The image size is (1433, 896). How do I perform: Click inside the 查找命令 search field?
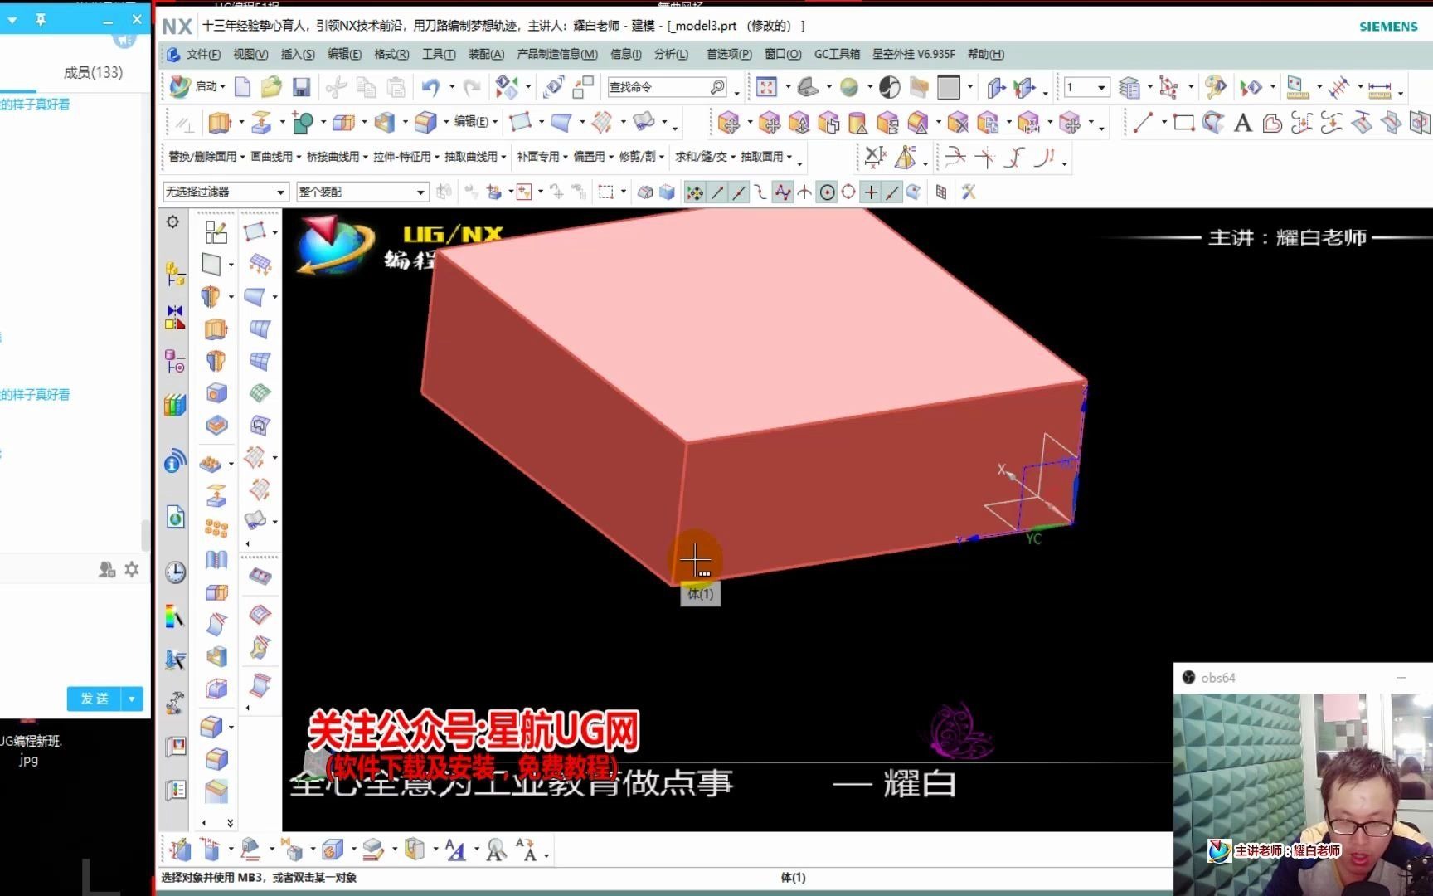pyautogui.click(x=663, y=86)
